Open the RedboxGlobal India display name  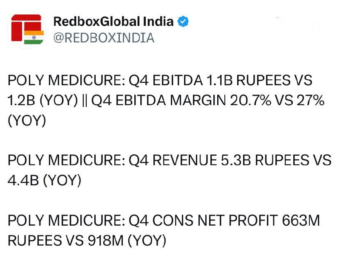tap(113, 21)
